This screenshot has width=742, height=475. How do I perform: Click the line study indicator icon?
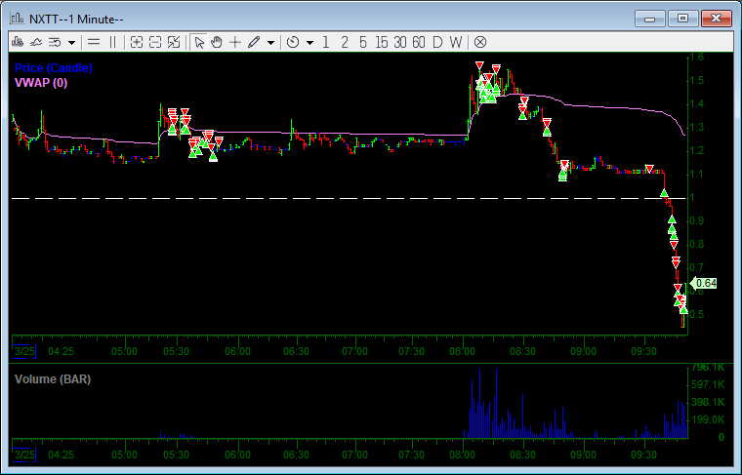click(36, 43)
